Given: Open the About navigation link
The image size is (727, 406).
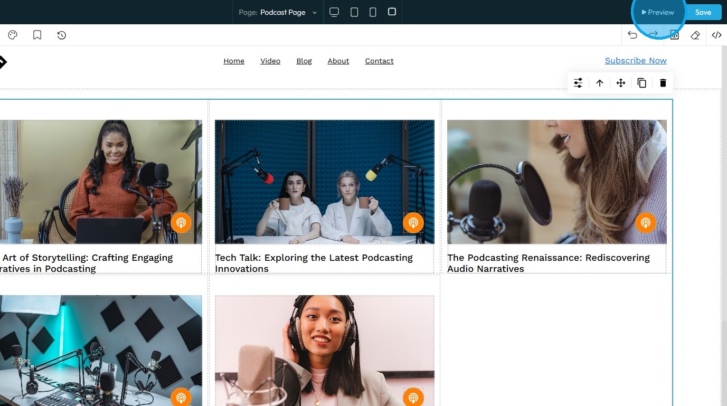Looking at the screenshot, I should click(338, 61).
